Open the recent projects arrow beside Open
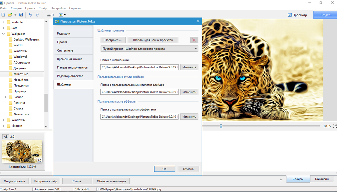The width and height of the screenshot is (337, 192). coord(15,15)
